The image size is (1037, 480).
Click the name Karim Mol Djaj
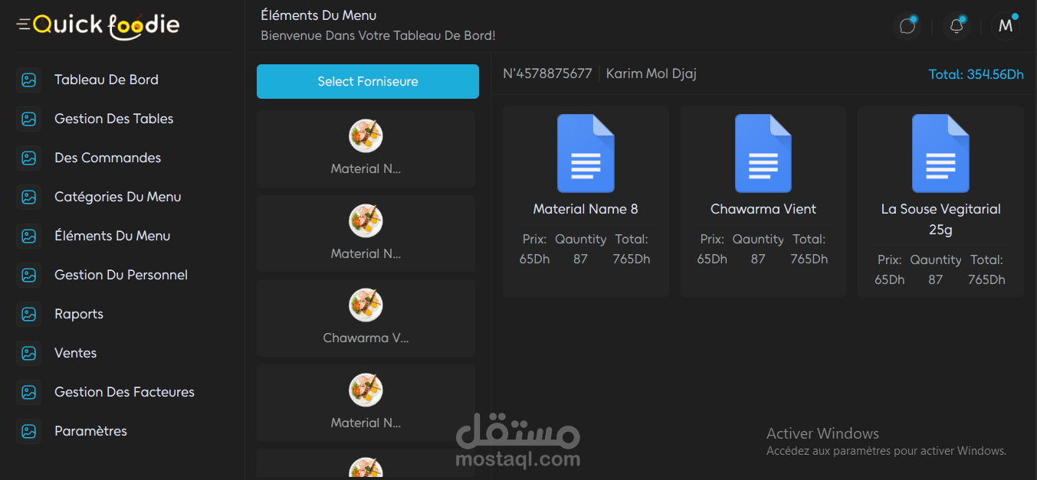point(651,74)
